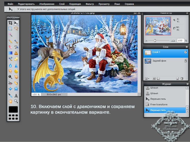Select the Type text tool
190x142 pixels.
16,96
